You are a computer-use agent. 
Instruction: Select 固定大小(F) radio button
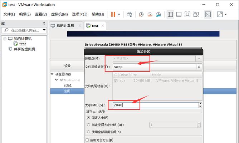88,118
